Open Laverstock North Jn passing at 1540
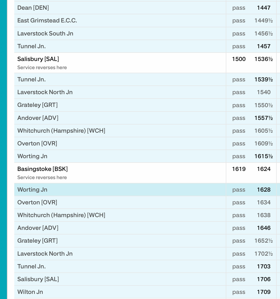This screenshot has width=280, height=299. [45, 92]
